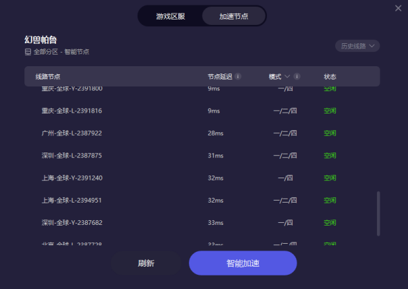Start acceleration with 智能加速 button
Screen dimensions: 408x289
coord(243,263)
